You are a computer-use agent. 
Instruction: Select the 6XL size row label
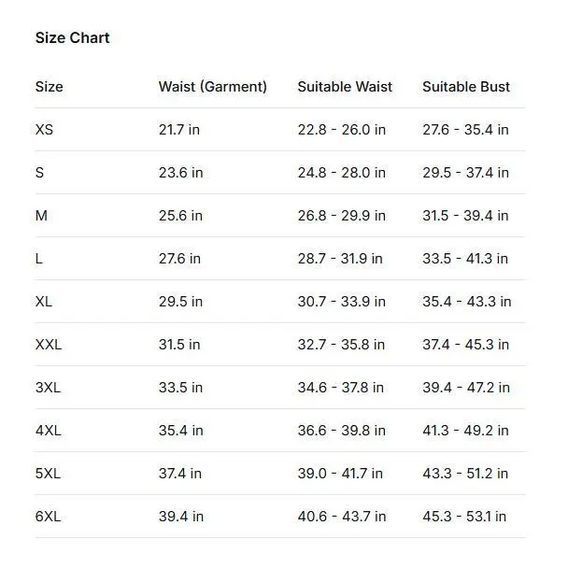[x=48, y=517]
